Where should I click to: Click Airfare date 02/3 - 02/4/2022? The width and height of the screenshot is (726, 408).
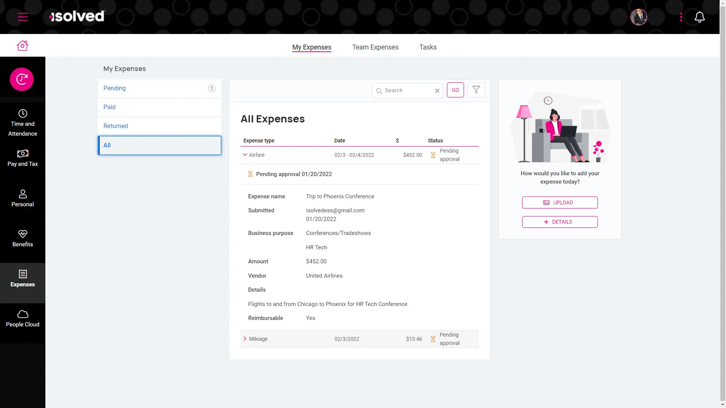coord(354,155)
